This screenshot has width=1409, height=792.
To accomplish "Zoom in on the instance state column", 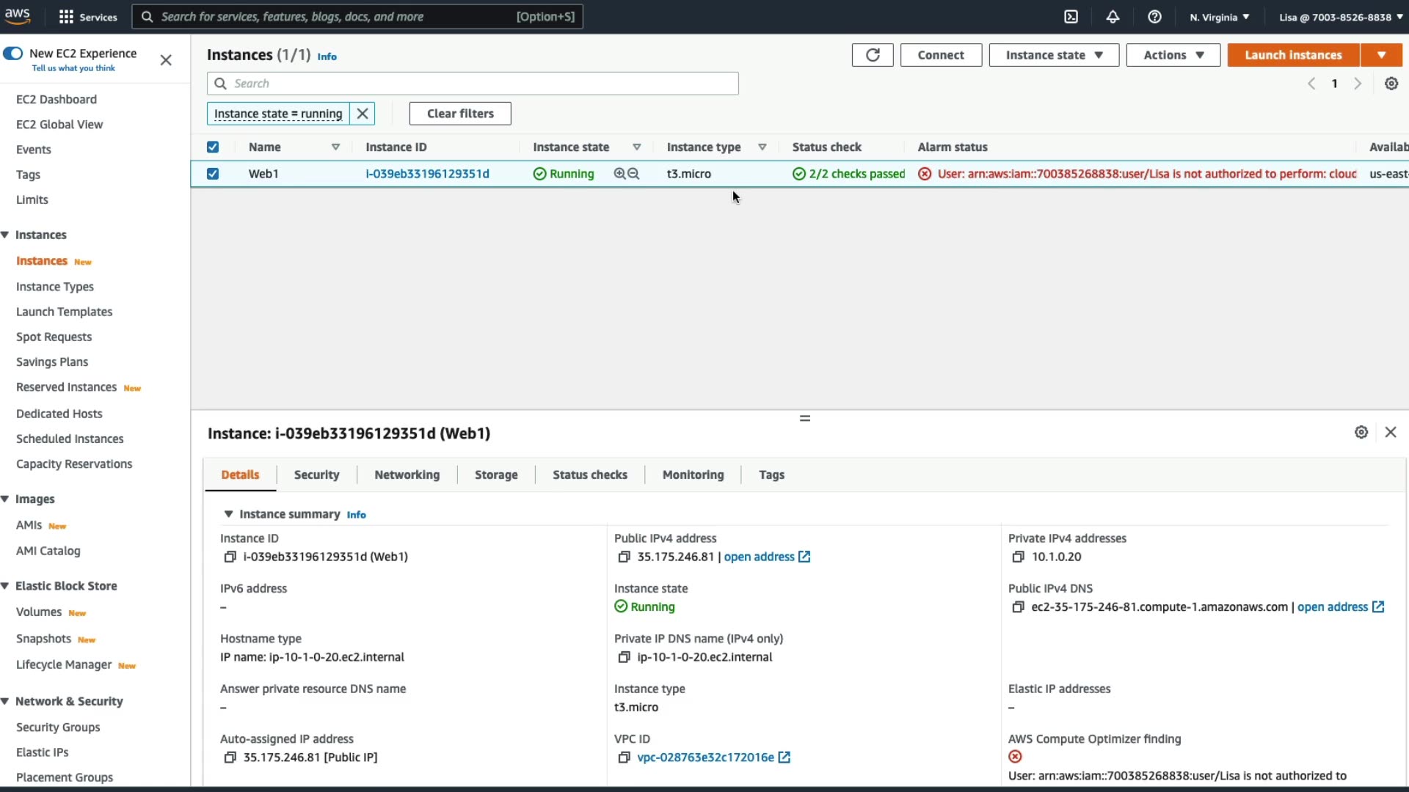I will [x=619, y=174].
